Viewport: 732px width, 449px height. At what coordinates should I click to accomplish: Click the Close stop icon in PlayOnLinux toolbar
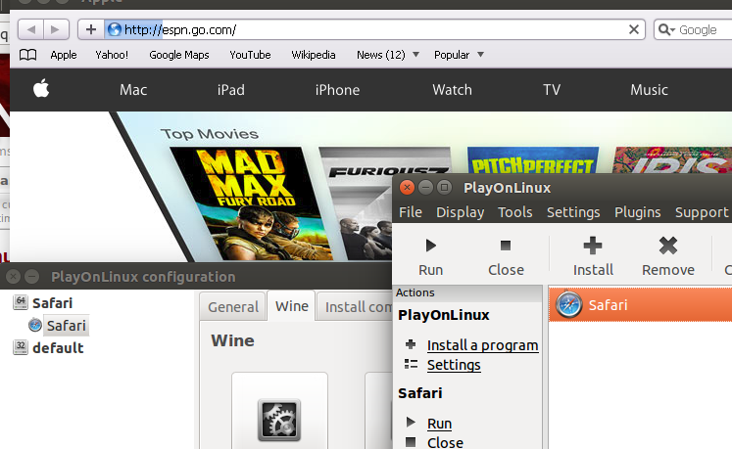tap(506, 246)
